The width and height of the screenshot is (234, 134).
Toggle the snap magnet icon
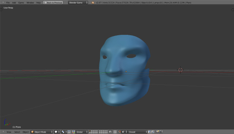pos(120,132)
